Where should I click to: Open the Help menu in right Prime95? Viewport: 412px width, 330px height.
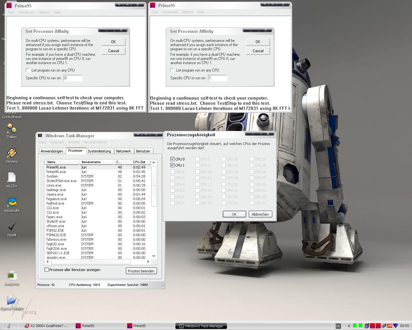[201, 12]
